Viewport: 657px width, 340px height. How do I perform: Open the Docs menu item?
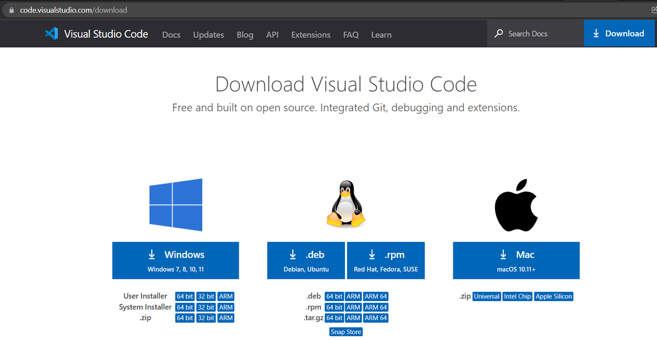[x=171, y=34]
